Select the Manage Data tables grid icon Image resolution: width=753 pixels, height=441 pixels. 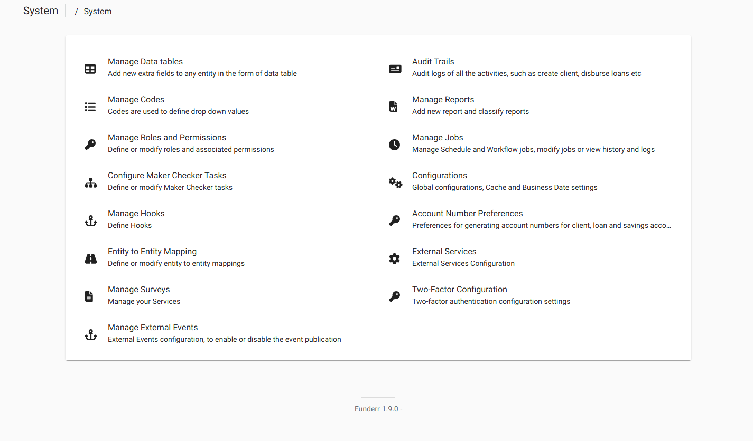pyautogui.click(x=90, y=68)
